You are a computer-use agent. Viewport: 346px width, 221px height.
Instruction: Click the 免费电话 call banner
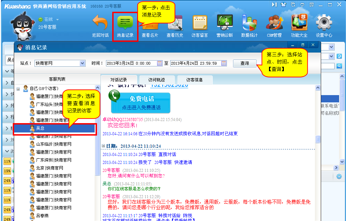pyautogui.click(x=141, y=102)
